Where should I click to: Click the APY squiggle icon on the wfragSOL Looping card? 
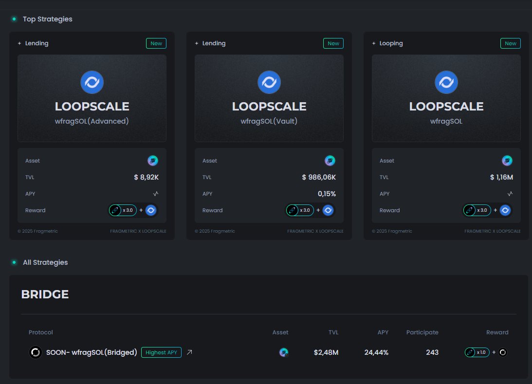(x=510, y=193)
